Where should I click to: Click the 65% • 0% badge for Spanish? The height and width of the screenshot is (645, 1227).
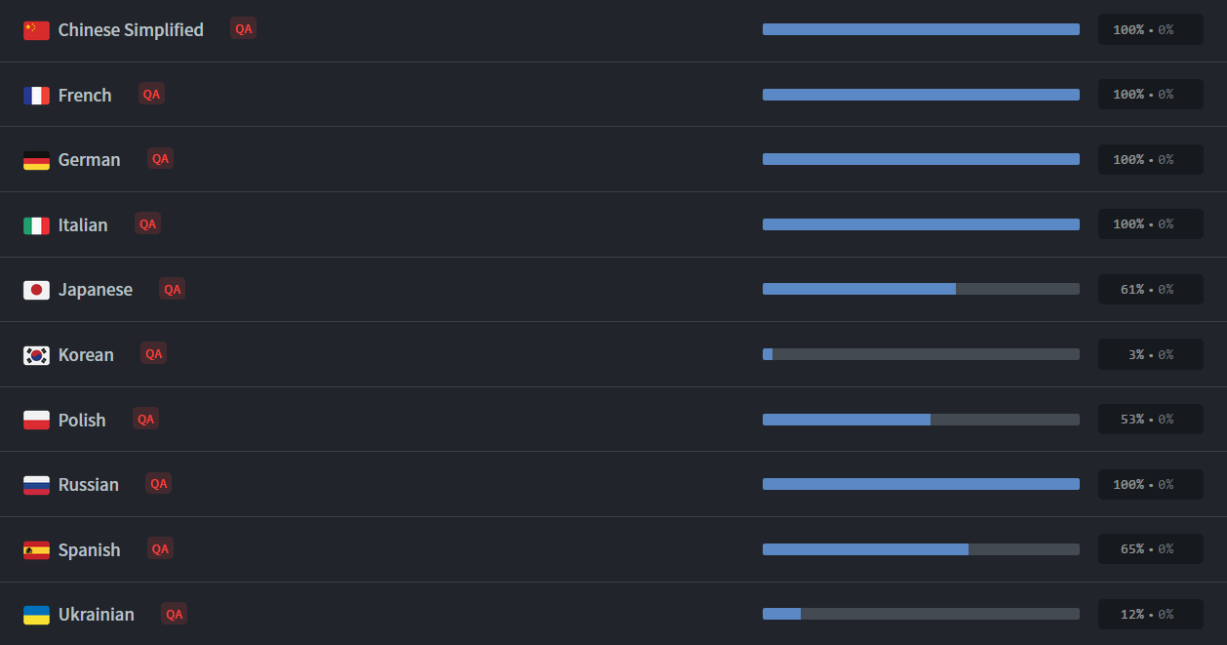click(x=1151, y=549)
